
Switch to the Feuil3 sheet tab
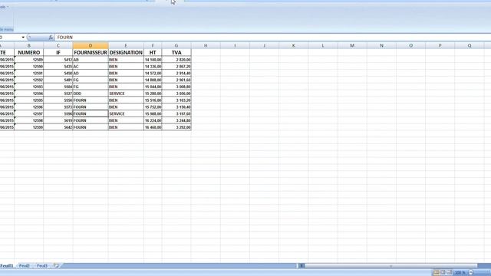click(x=42, y=266)
